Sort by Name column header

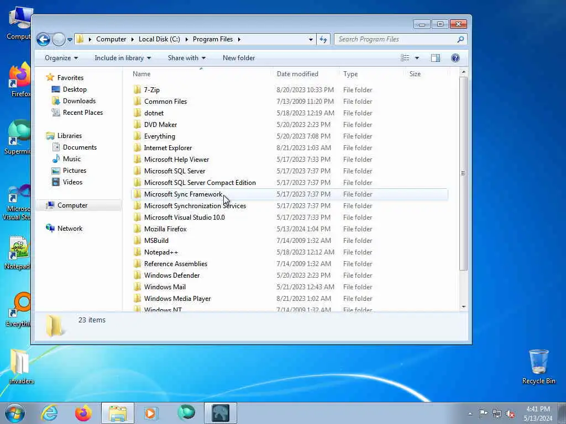click(141, 74)
